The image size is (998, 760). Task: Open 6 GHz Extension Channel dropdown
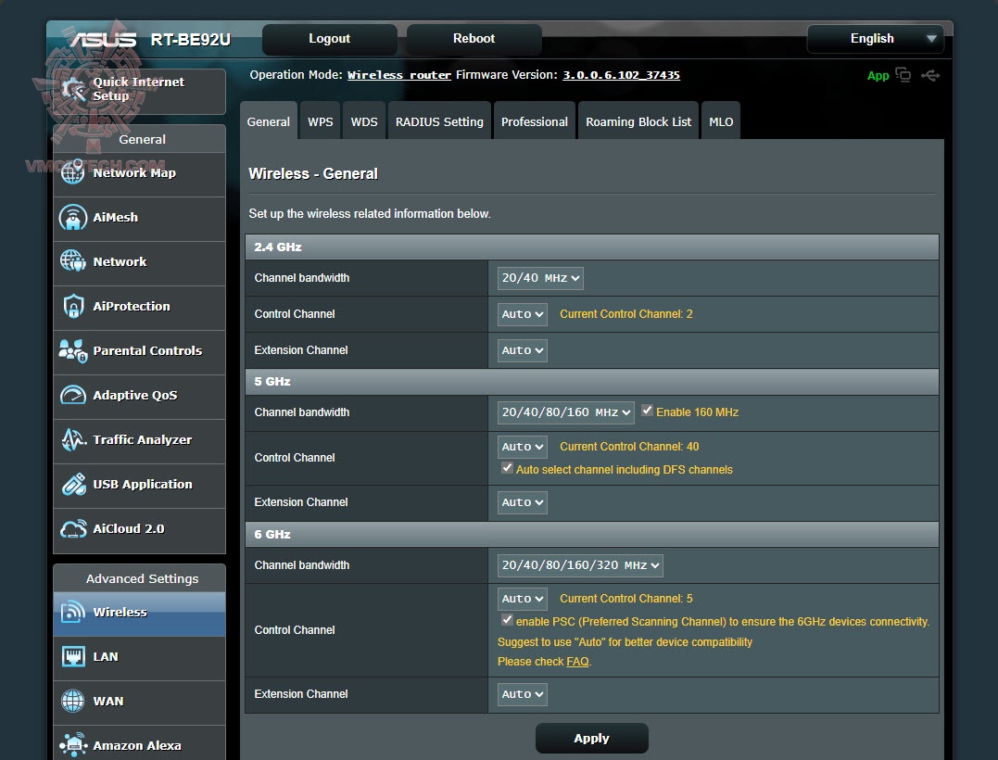click(522, 694)
